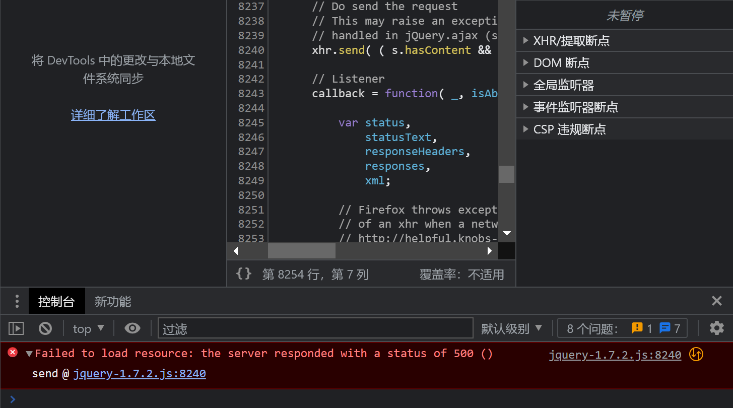This screenshot has height=408, width=733.
Task: Expand the Failed to load error details
Action: 29,353
